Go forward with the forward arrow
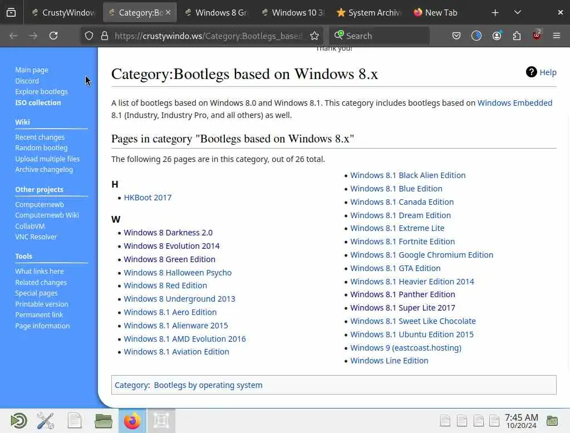The height and width of the screenshot is (433, 570). pyautogui.click(x=33, y=36)
